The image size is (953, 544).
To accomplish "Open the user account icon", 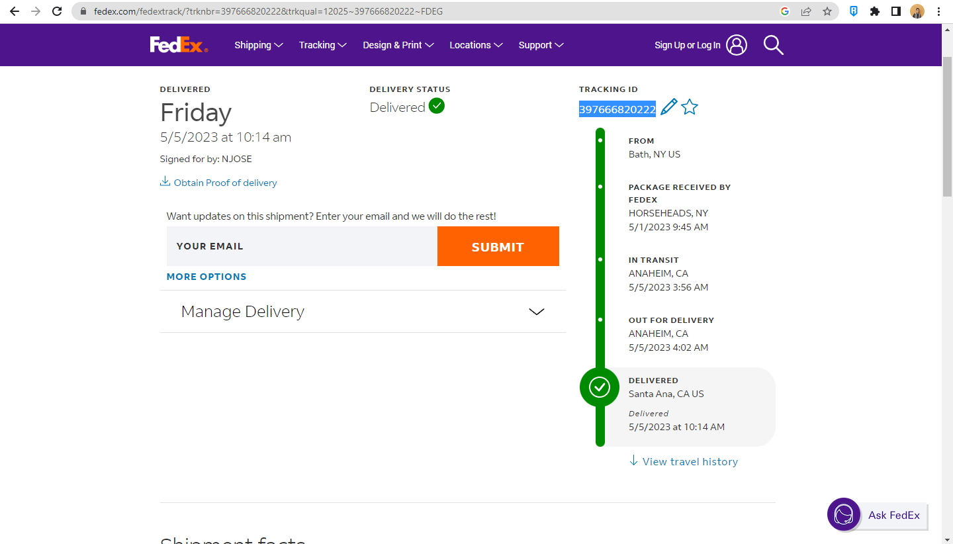I will click(737, 45).
